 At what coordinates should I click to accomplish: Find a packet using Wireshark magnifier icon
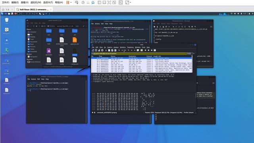click(119, 50)
